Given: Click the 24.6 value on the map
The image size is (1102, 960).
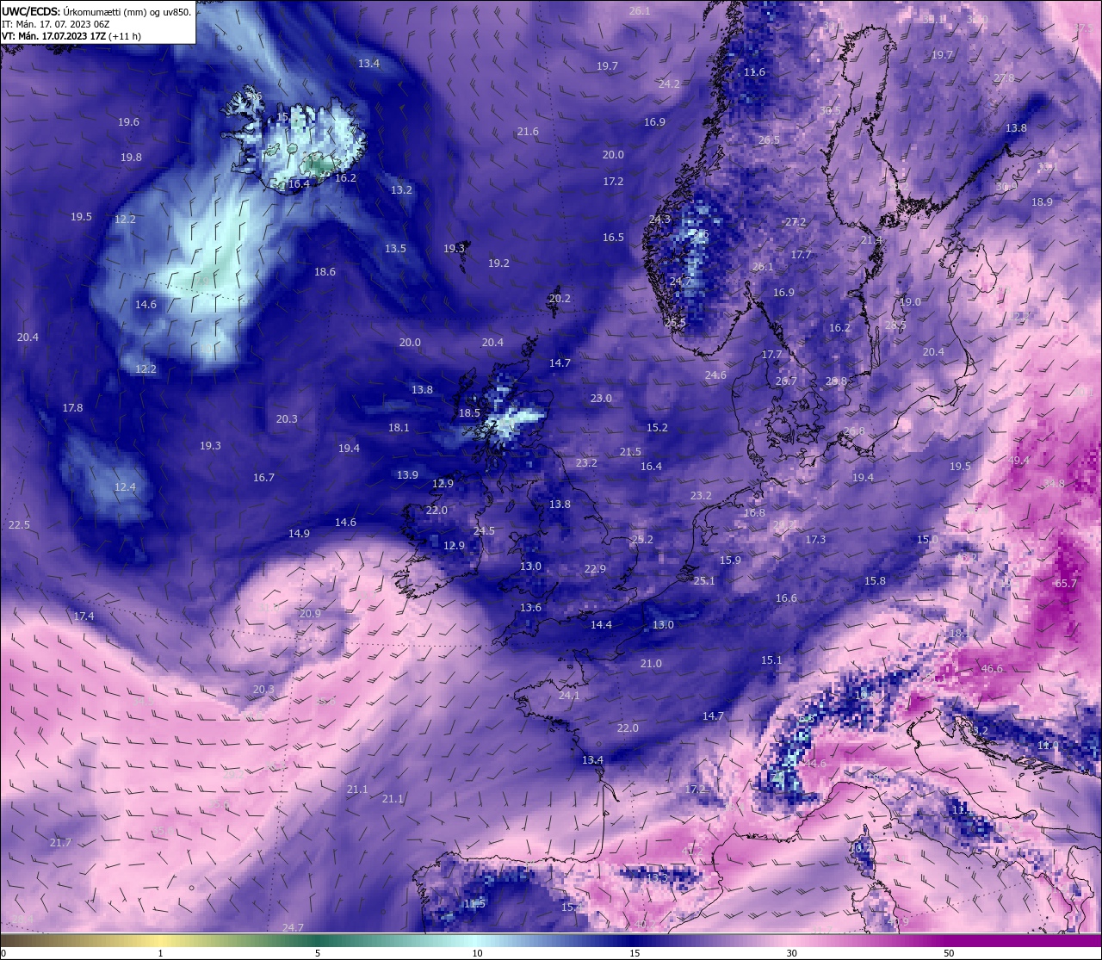Looking at the screenshot, I should click(x=715, y=375).
